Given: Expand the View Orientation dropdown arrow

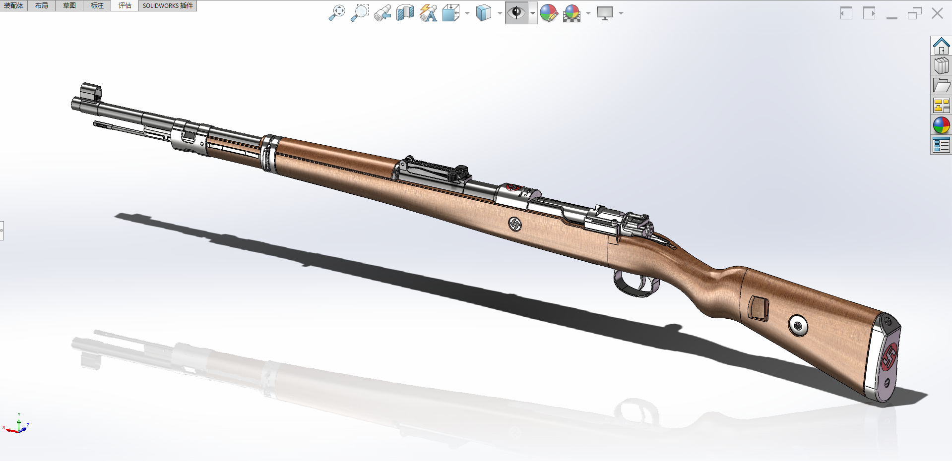Looking at the screenshot, I should (467, 13).
